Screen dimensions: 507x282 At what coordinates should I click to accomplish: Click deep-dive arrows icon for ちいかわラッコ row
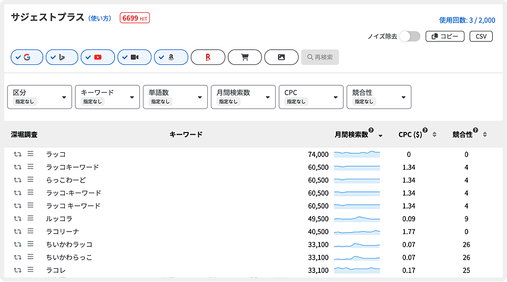pos(18,244)
